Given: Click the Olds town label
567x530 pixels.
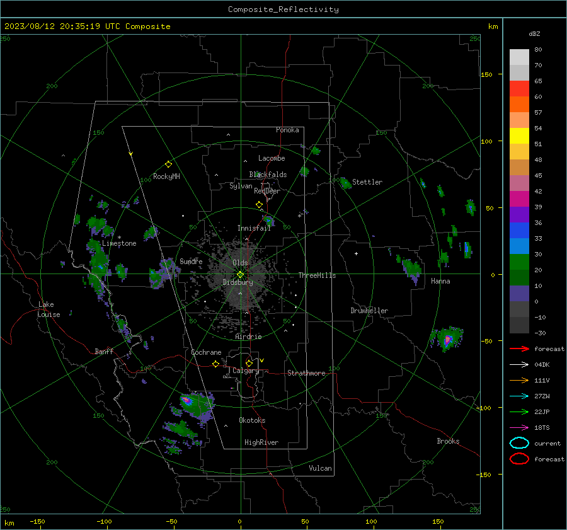Looking at the screenshot, I should tap(240, 263).
